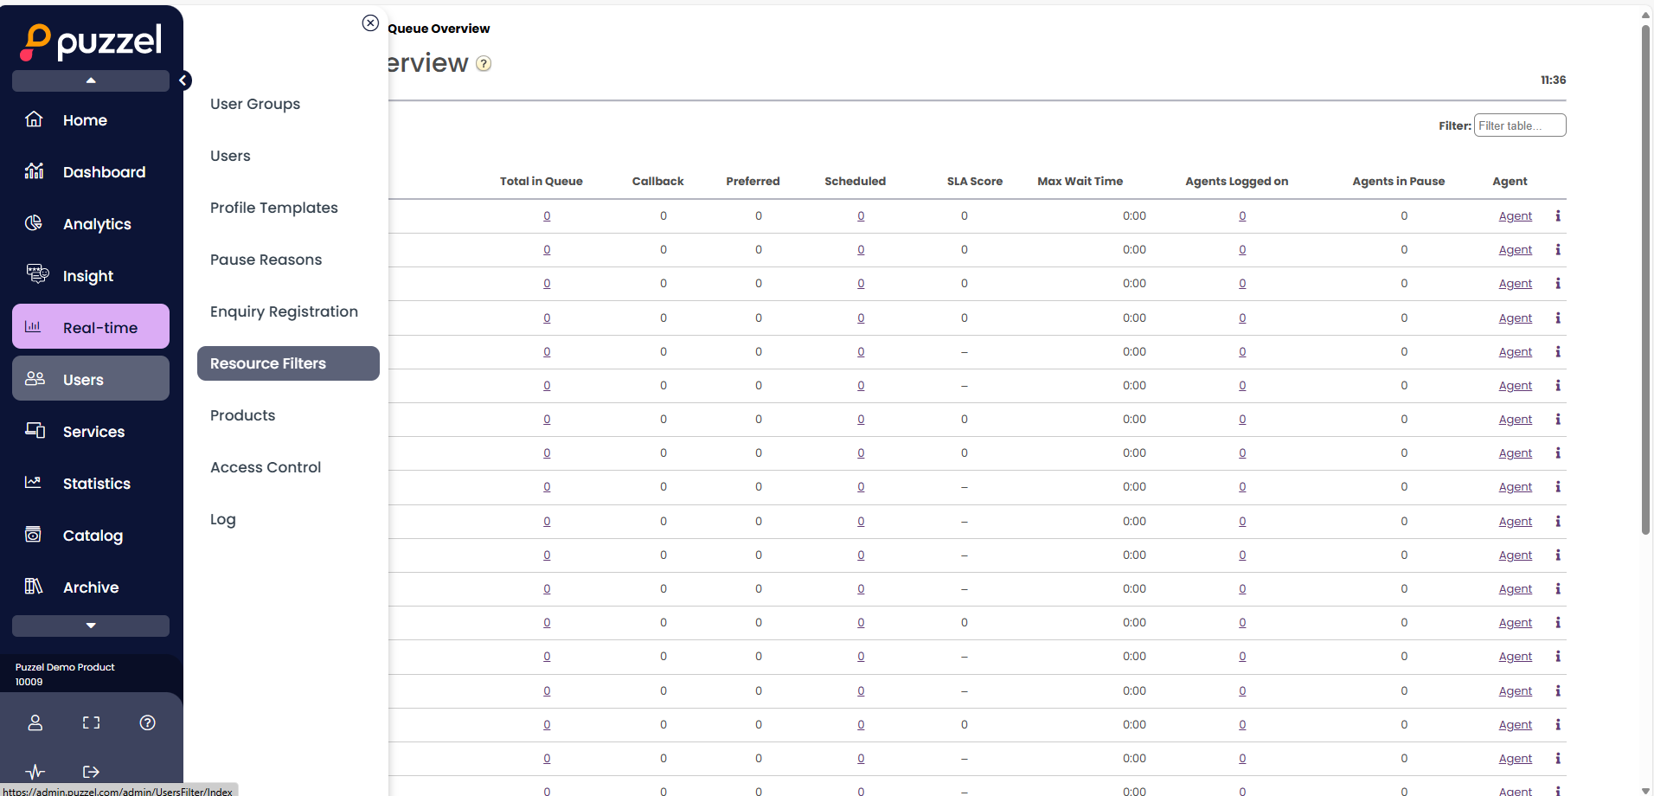
Task: Click the page vertical scrollbar
Action: point(1645,277)
